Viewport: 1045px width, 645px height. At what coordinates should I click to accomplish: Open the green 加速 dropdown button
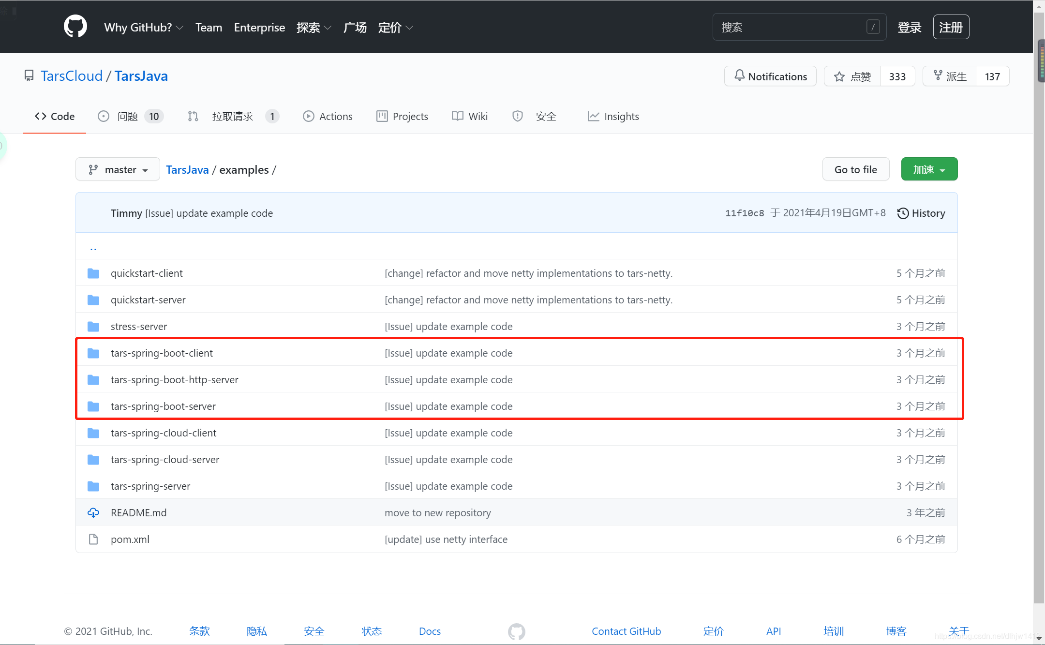click(x=929, y=169)
